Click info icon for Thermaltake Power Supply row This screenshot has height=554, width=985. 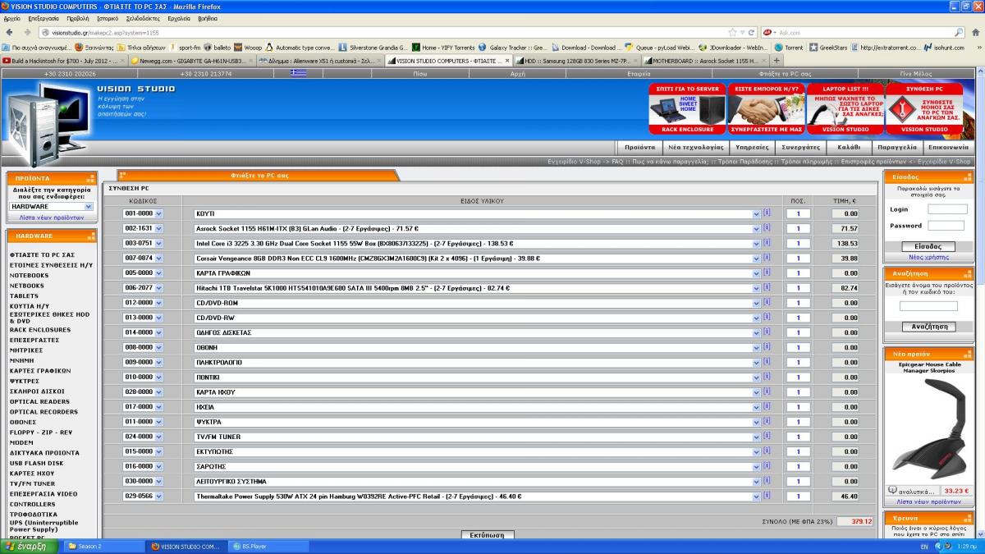[767, 496]
